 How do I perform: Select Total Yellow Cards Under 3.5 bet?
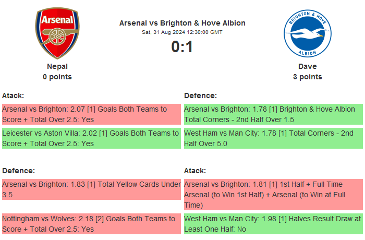coord(91,189)
